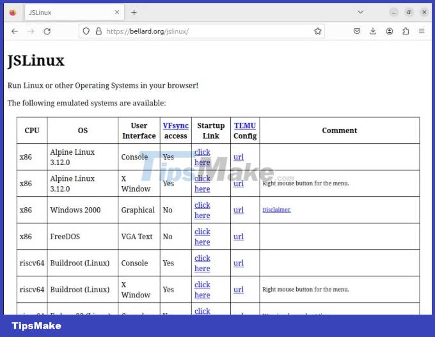Bookmark this page with the star
The image size is (435, 337).
tap(318, 31)
